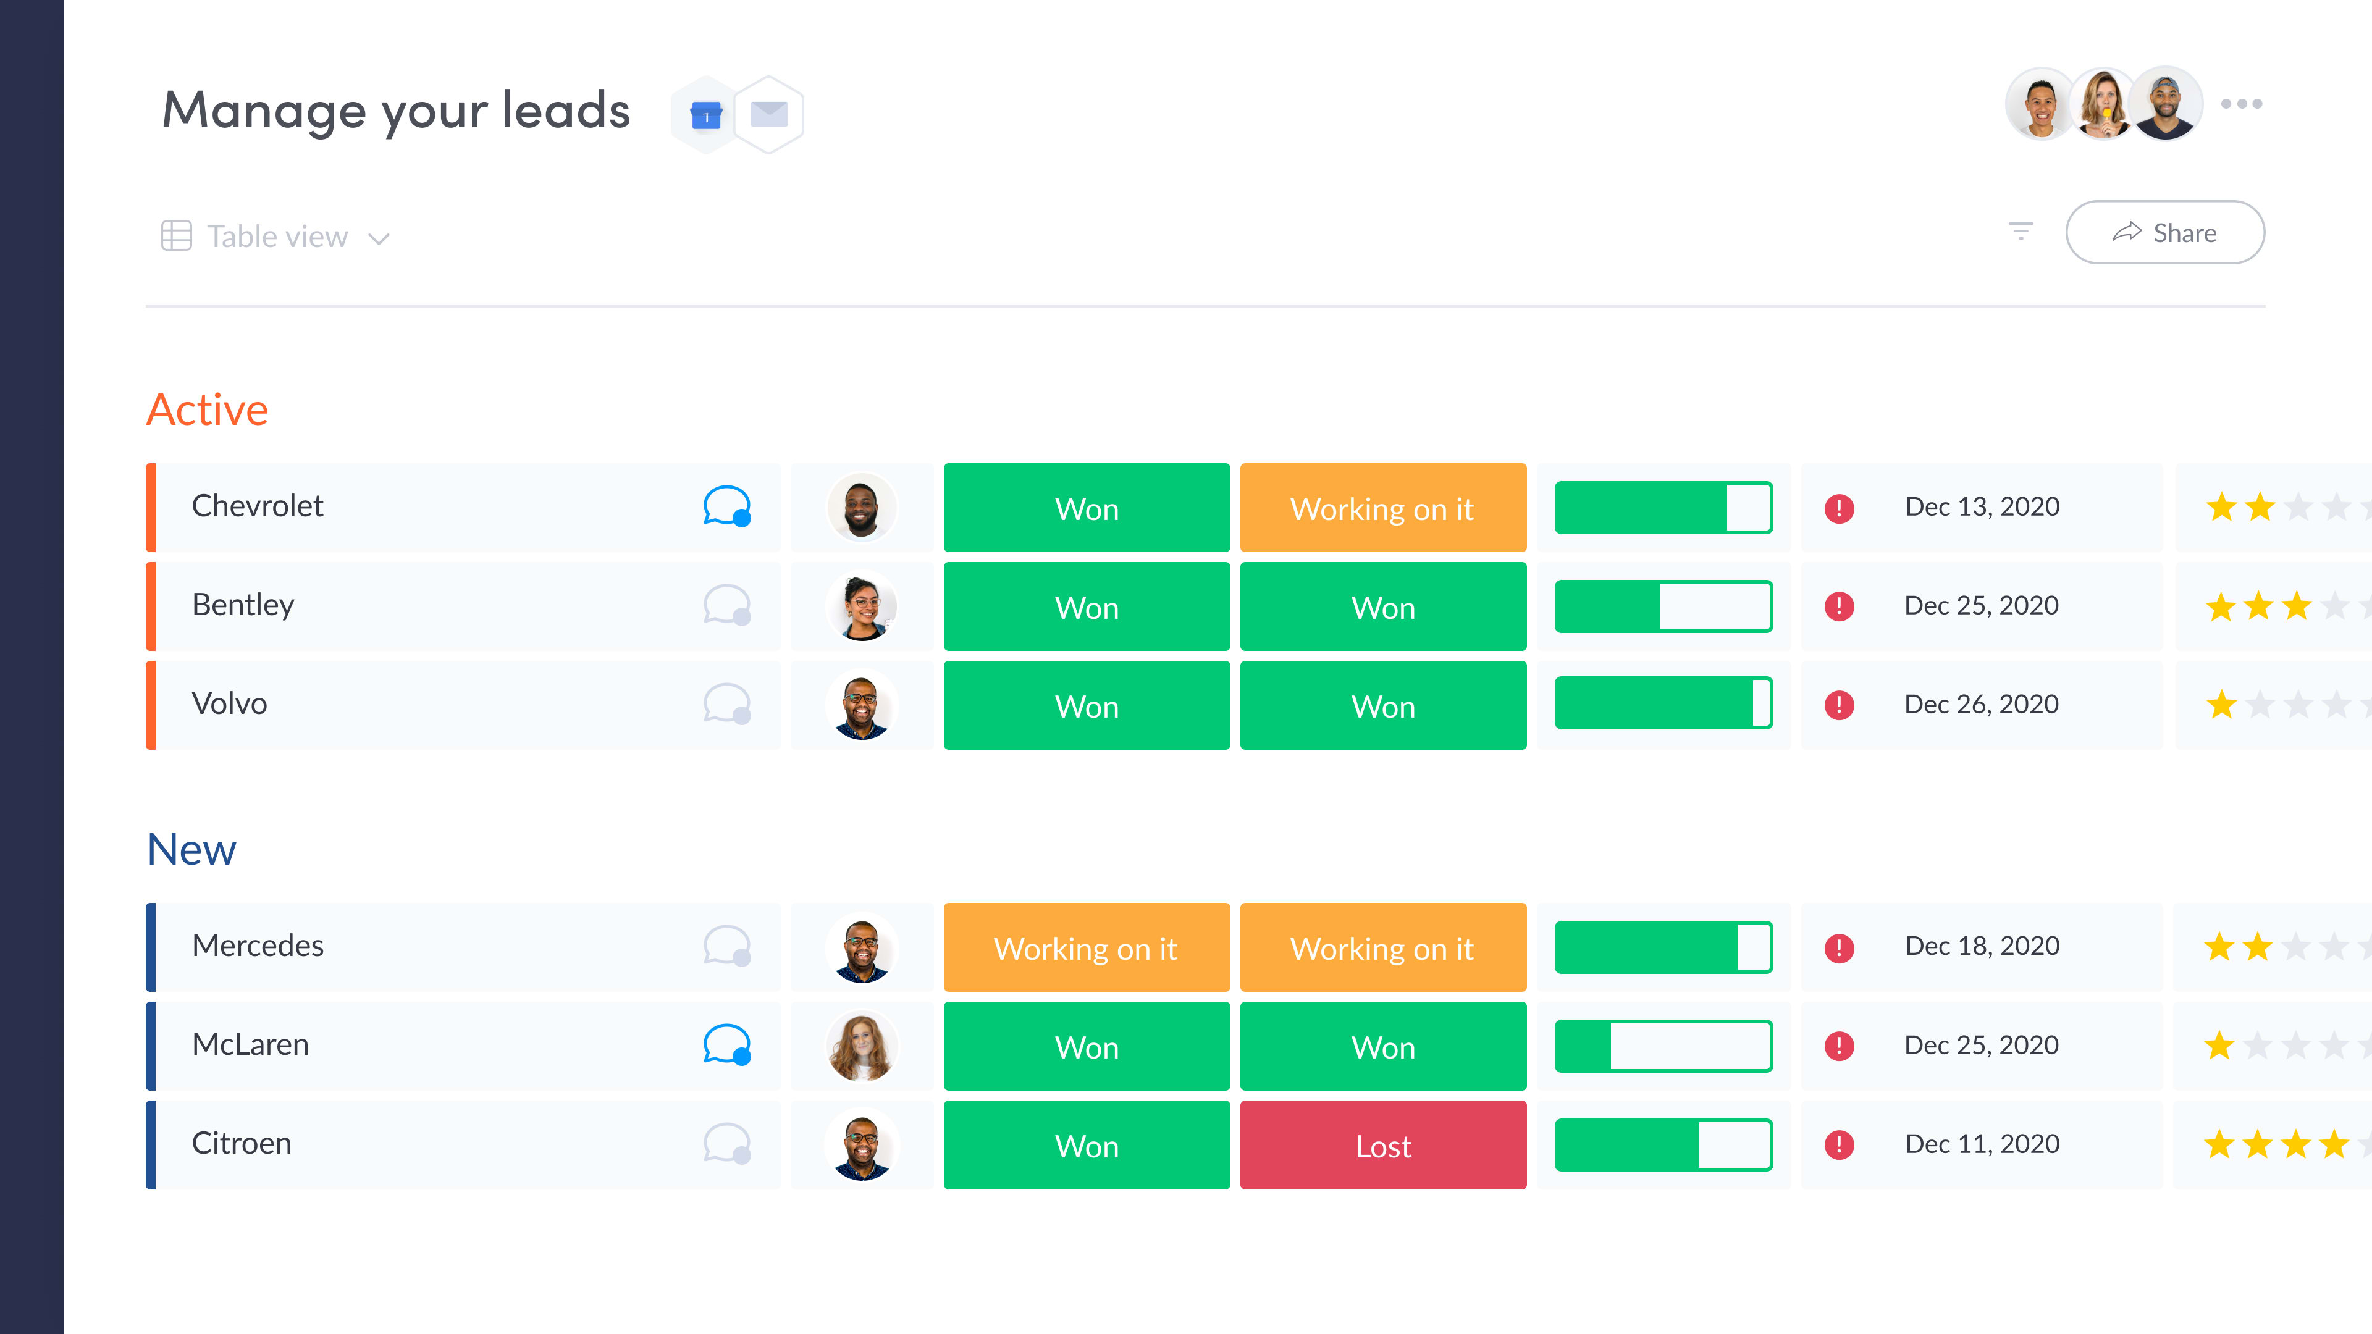Open the filter icon beside Share
The image size is (2372, 1334).
pos(2021,232)
